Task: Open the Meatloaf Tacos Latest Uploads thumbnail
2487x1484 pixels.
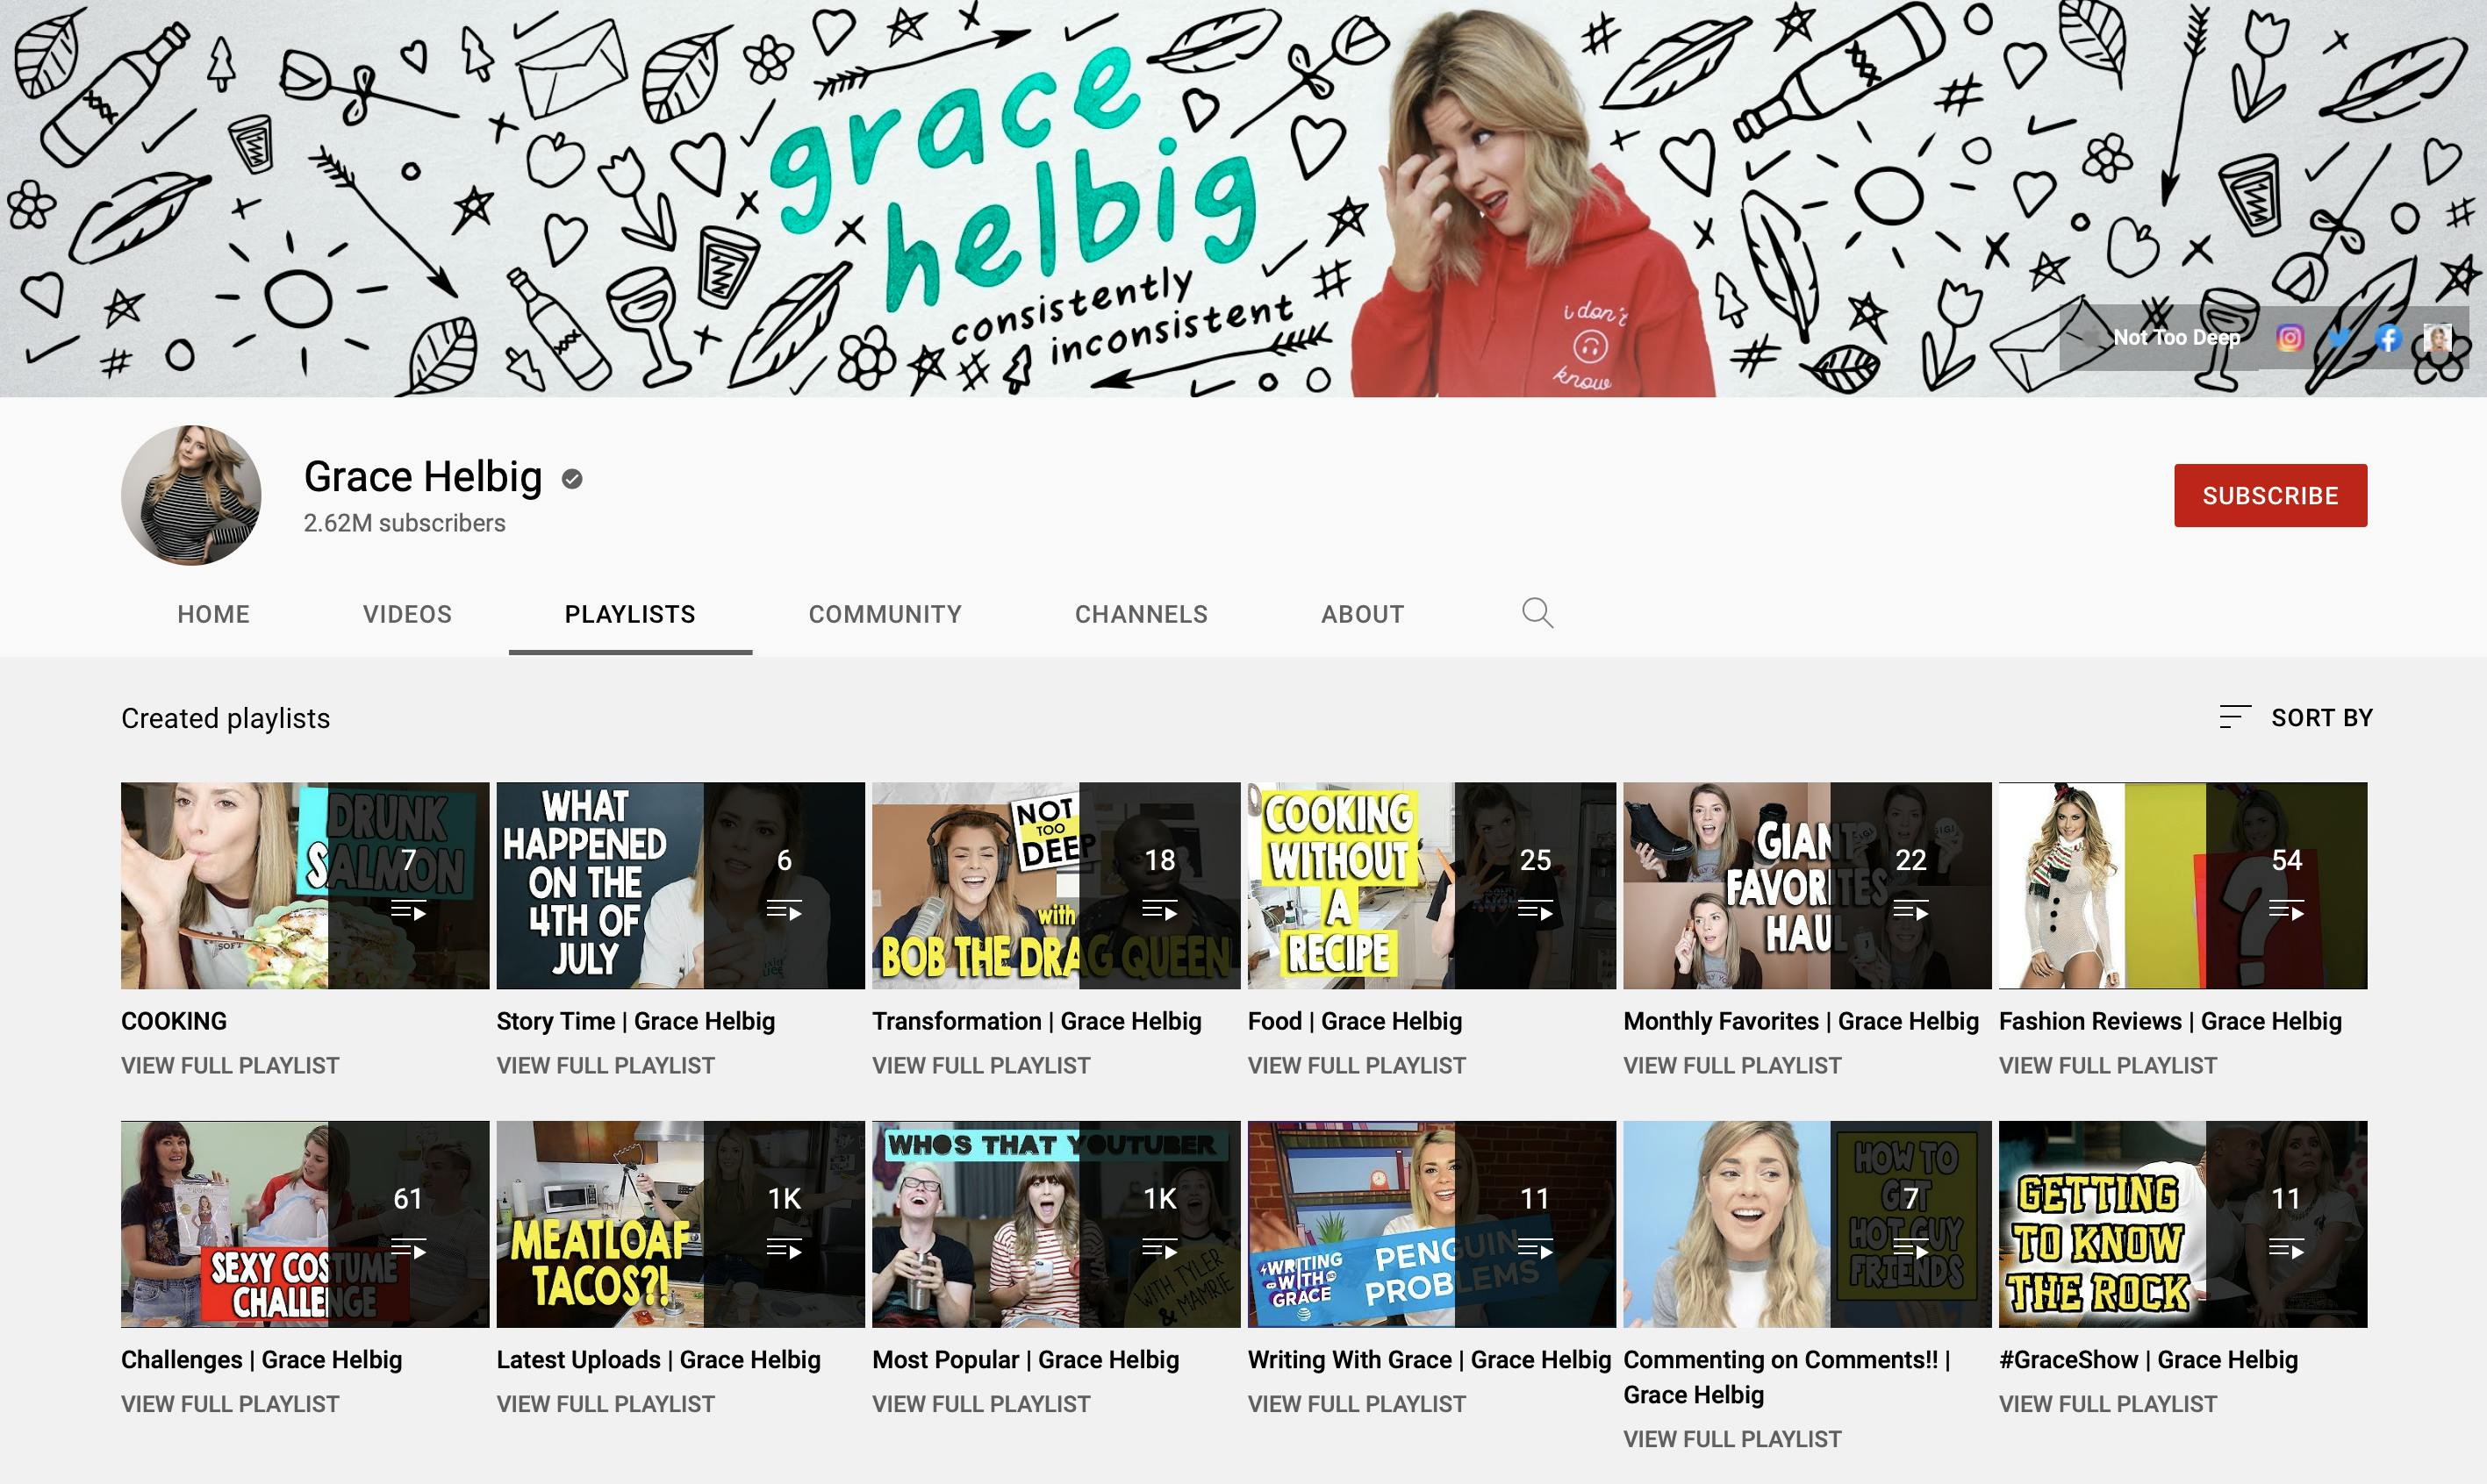Action: tap(678, 1222)
